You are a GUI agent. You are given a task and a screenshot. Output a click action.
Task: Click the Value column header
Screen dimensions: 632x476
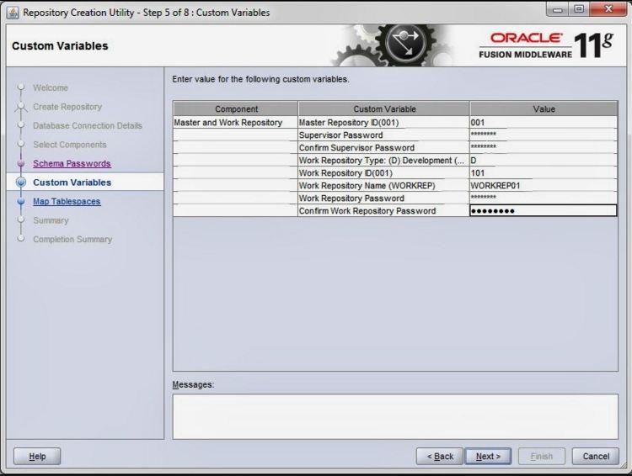click(544, 108)
